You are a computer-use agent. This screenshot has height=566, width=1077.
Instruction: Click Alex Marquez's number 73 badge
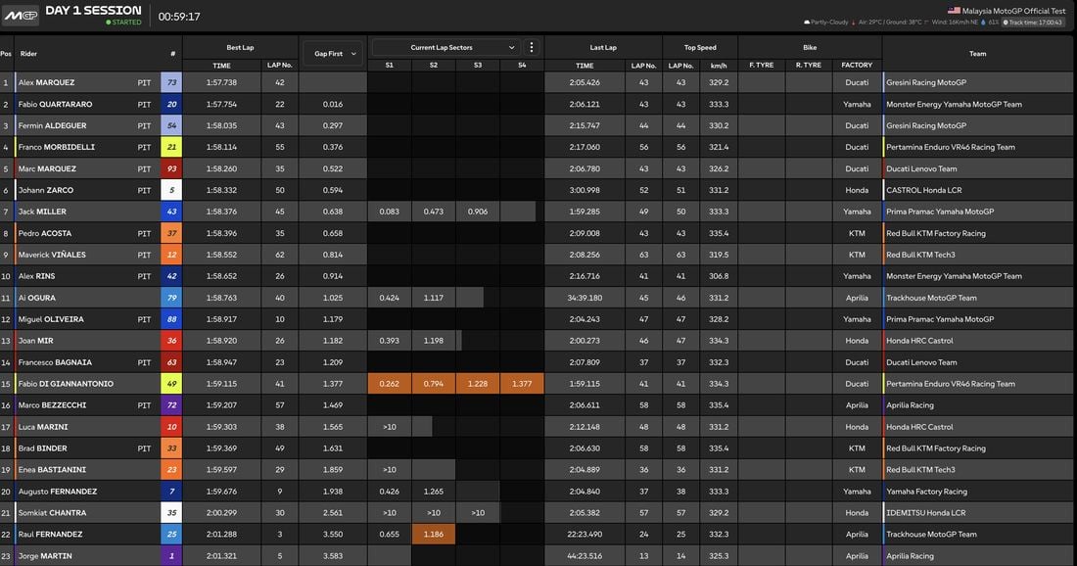pos(171,82)
